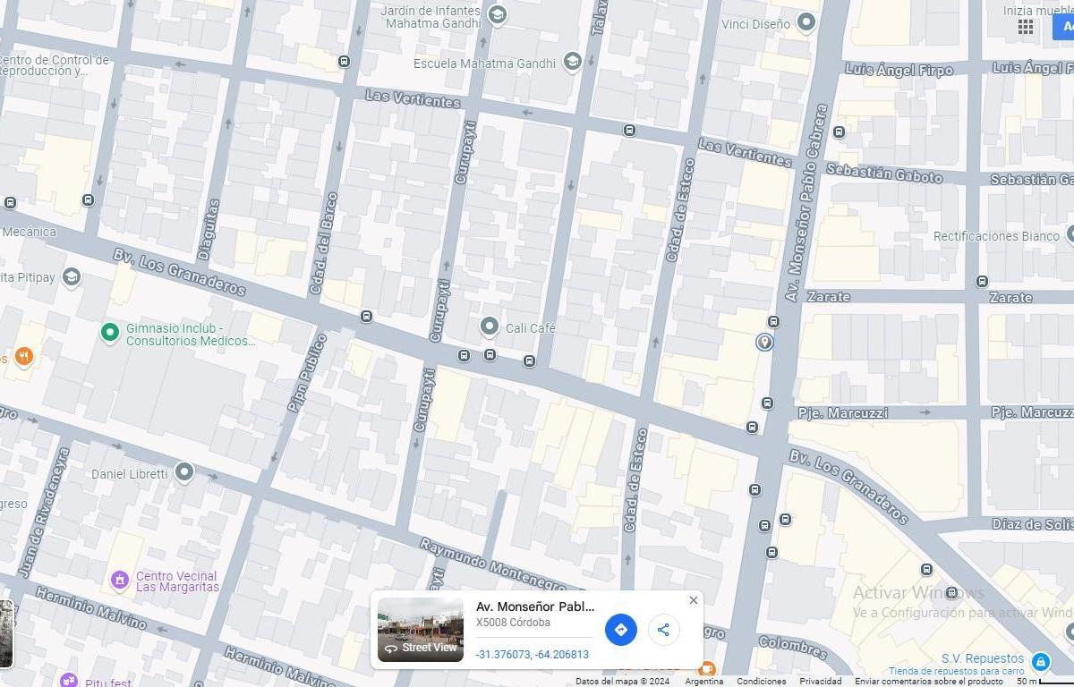Select the S.V. Repuestos shop icon

[1040, 662]
